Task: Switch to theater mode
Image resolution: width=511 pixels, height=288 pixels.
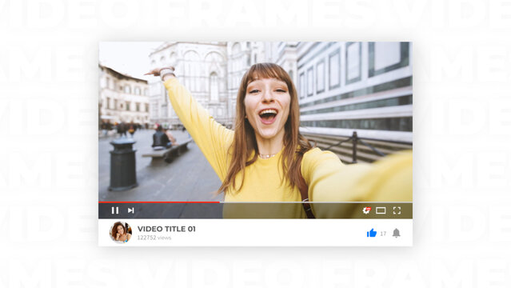Action: (x=381, y=210)
